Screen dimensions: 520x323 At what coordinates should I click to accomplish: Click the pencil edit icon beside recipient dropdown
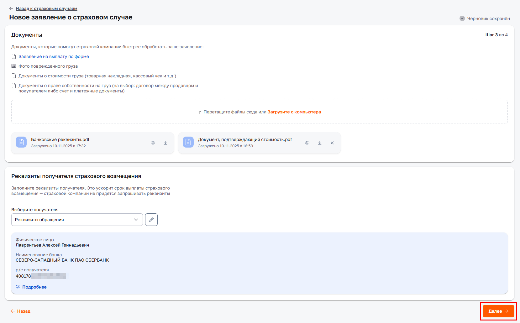(x=151, y=220)
